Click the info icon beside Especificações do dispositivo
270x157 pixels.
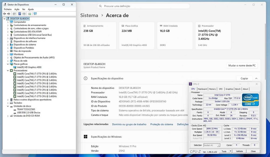[85, 78]
